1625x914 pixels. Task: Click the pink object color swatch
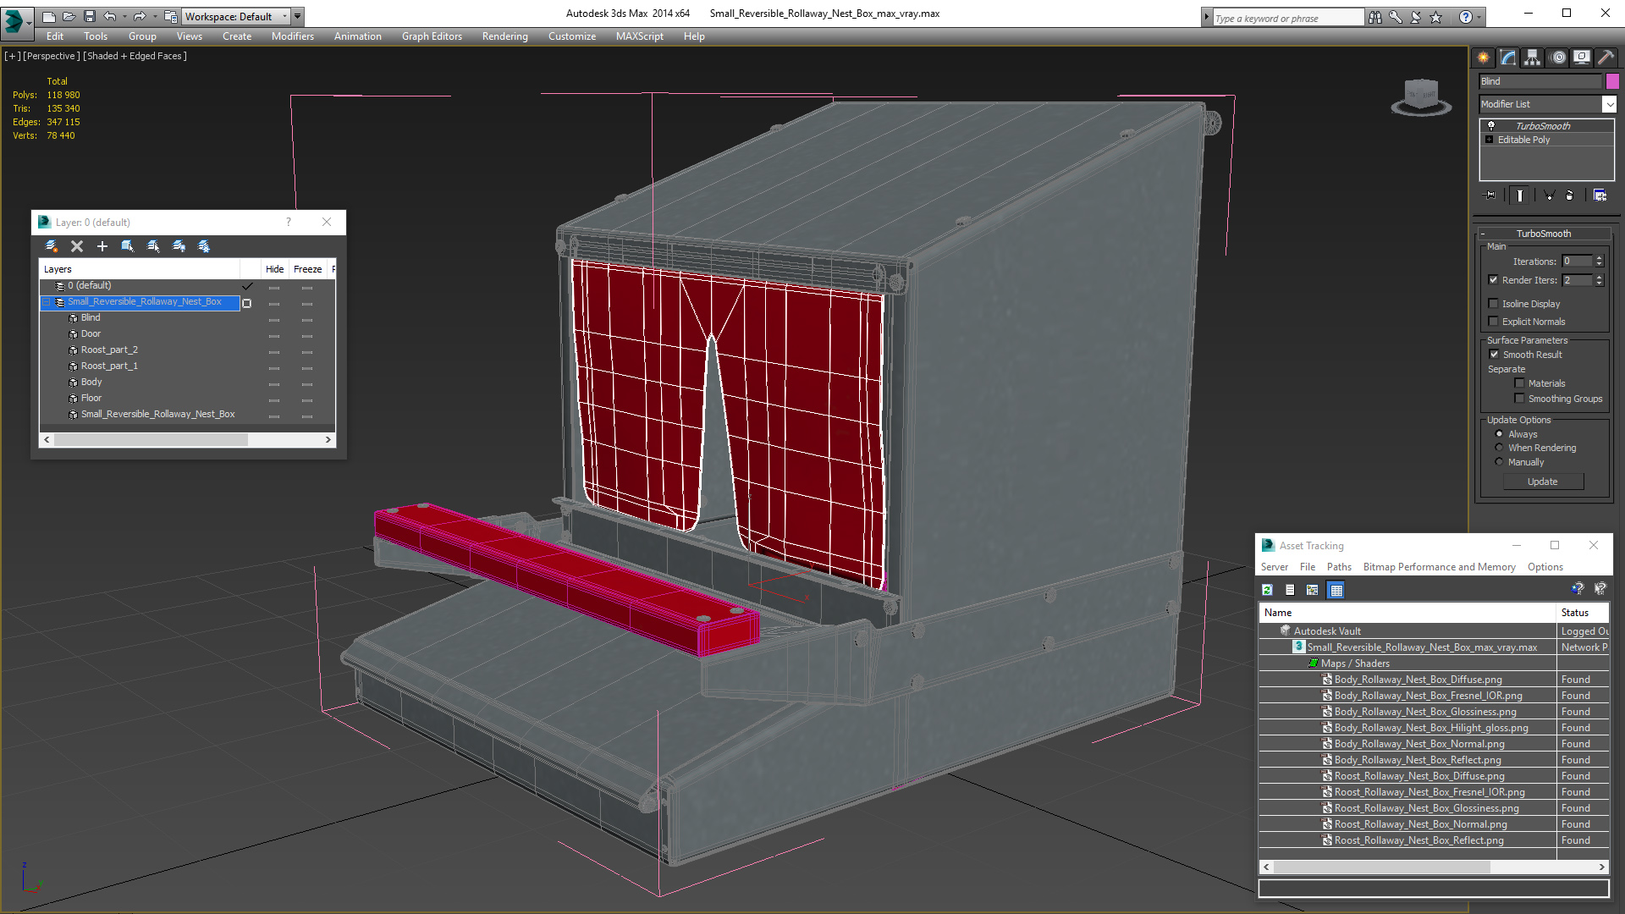tap(1612, 81)
